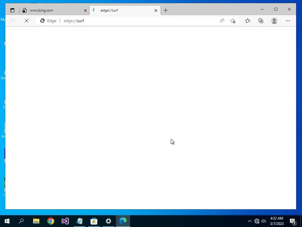Open the Action Center notifications

293,221
